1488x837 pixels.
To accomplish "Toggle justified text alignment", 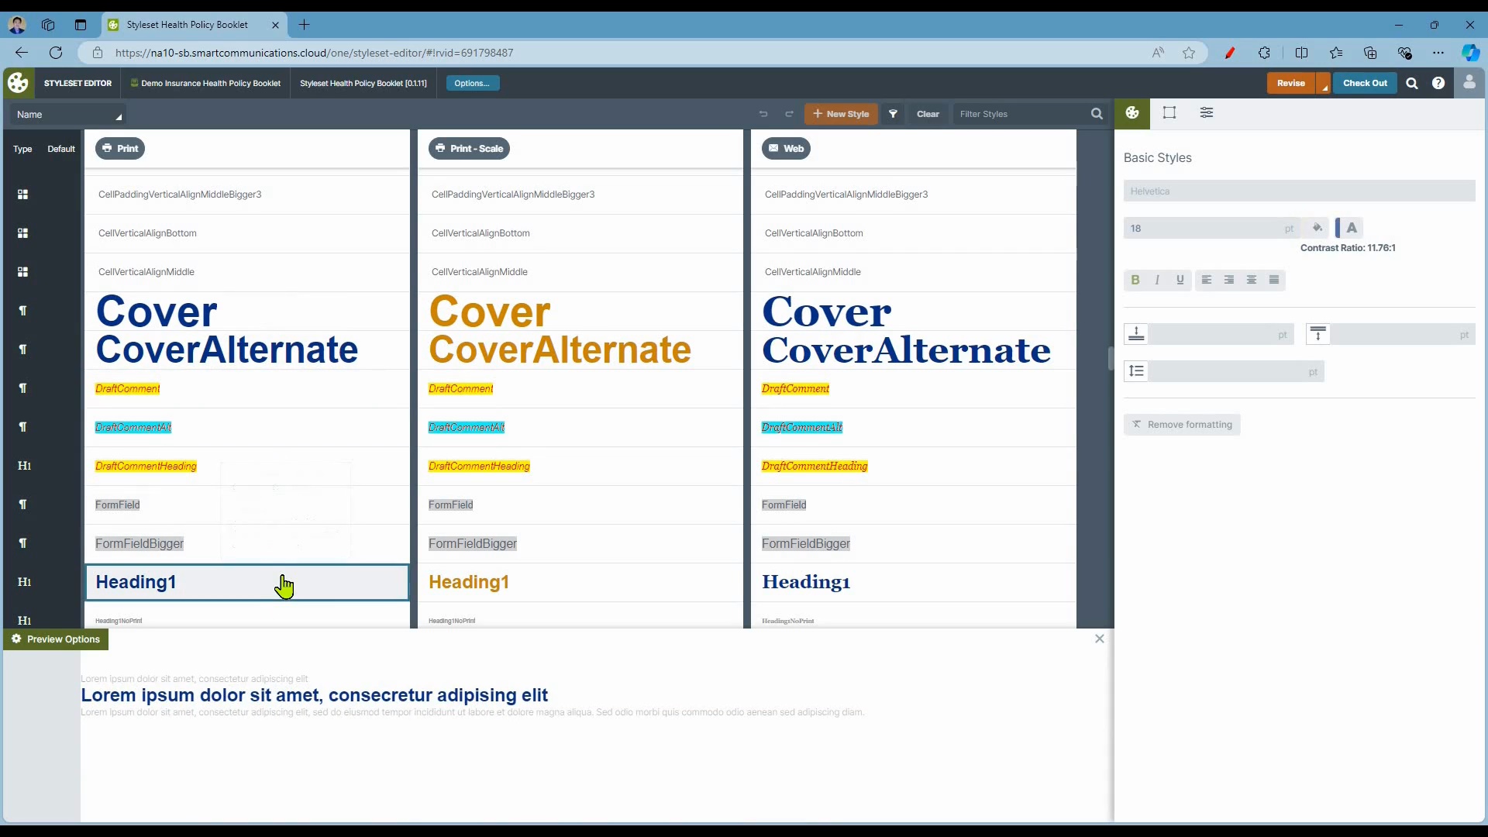I will click(x=1274, y=280).
